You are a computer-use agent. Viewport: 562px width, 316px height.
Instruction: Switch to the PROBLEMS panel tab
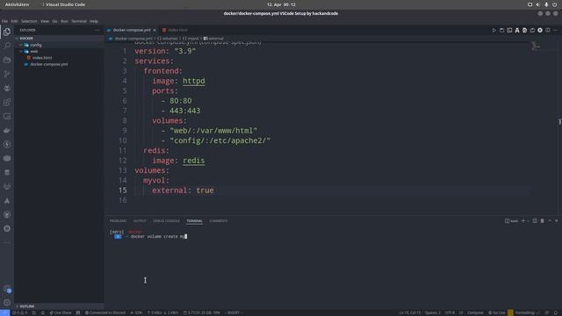[x=118, y=221]
